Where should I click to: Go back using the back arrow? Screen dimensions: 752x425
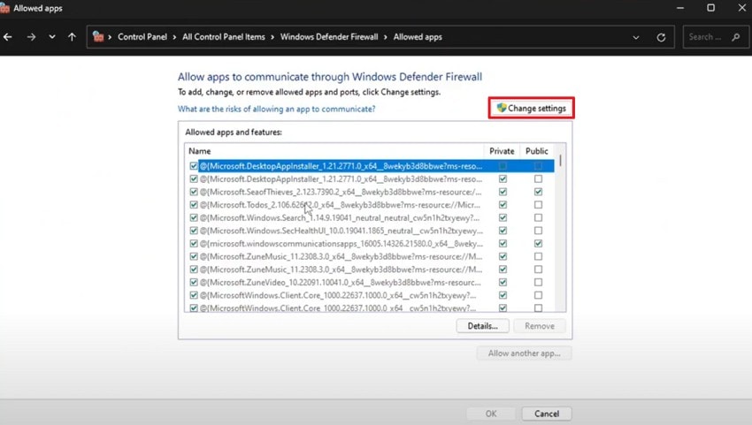pos(8,37)
